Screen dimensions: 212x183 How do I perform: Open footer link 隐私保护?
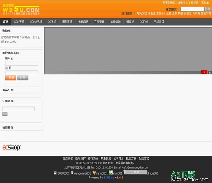(80, 158)
